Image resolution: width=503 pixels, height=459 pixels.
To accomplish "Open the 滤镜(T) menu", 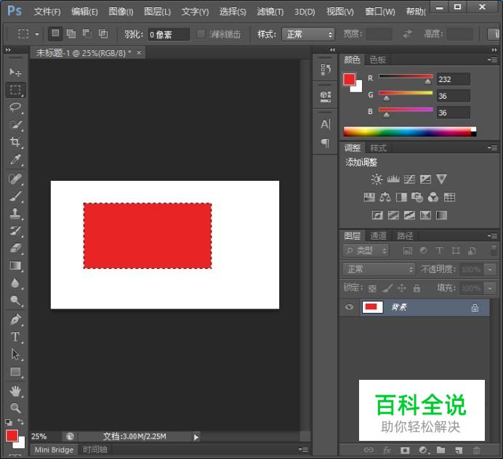I will click(270, 12).
